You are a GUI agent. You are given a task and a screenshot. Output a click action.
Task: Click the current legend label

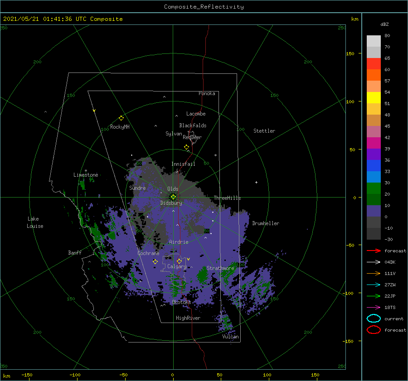click(394, 318)
